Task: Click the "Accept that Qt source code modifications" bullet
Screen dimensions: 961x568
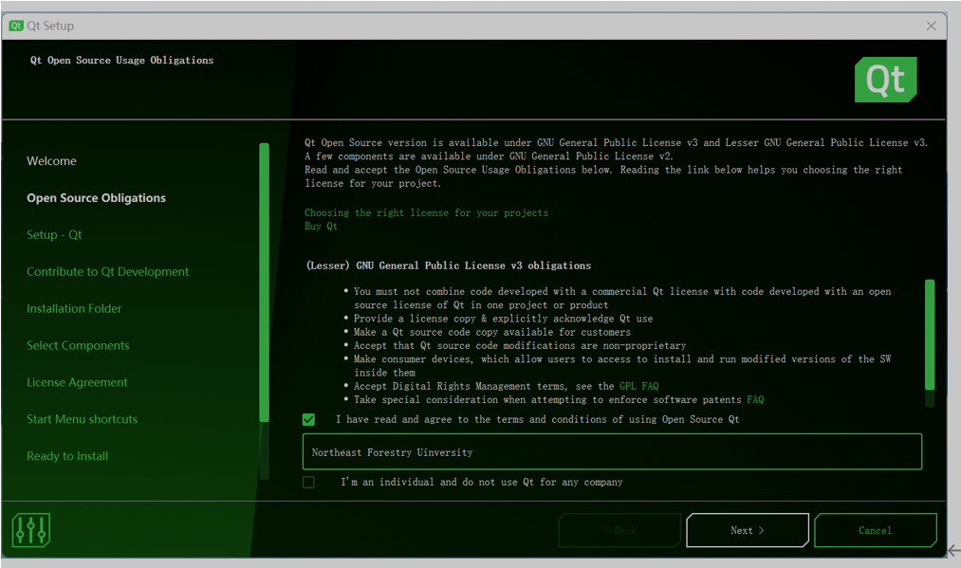Action: click(520, 345)
